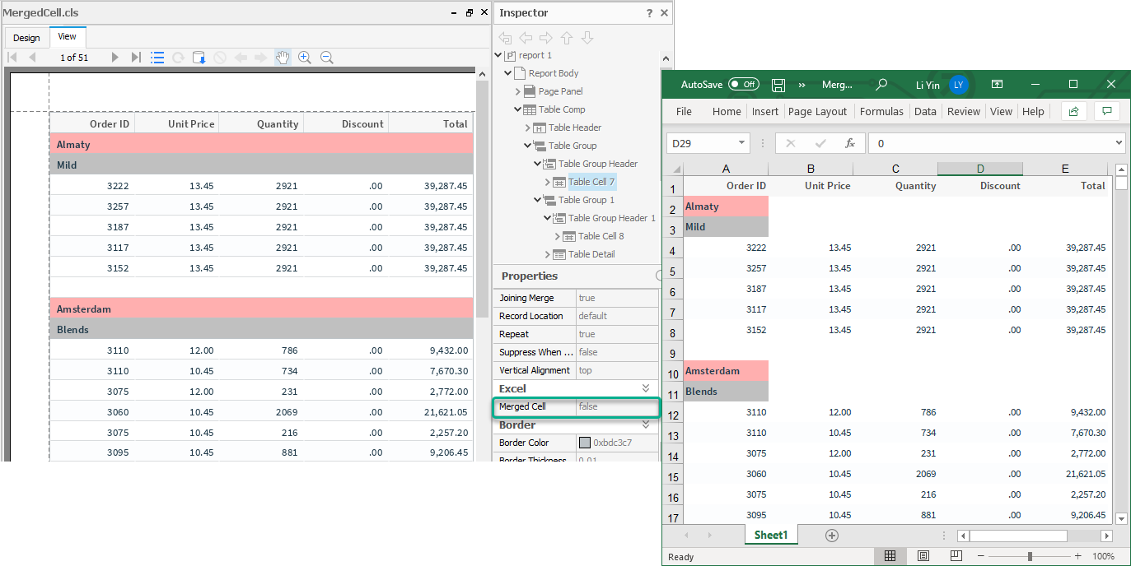Open the Name Box dropdown arrow
This screenshot has width=1131, height=566.
click(742, 143)
